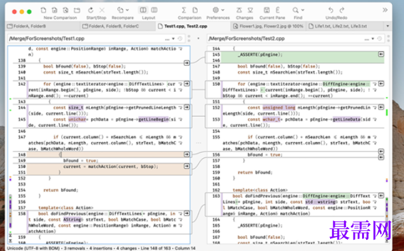Copy left line 158 change to the right

coord(186,213)
